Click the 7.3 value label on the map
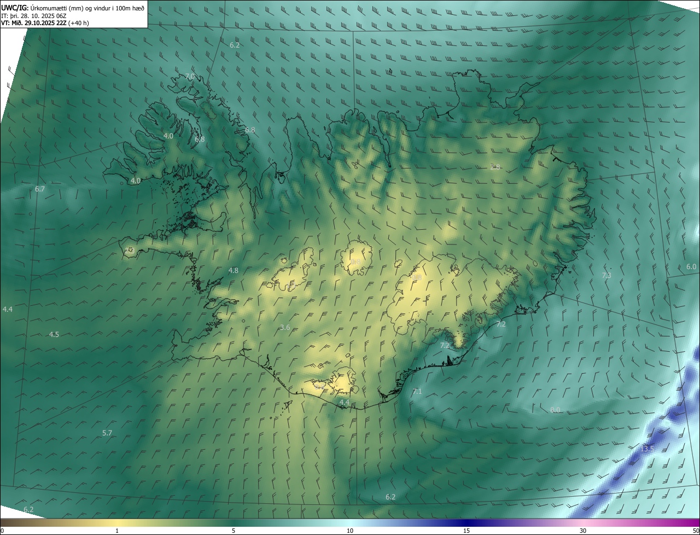Viewport: 700px width, 535px height. click(606, 275)
